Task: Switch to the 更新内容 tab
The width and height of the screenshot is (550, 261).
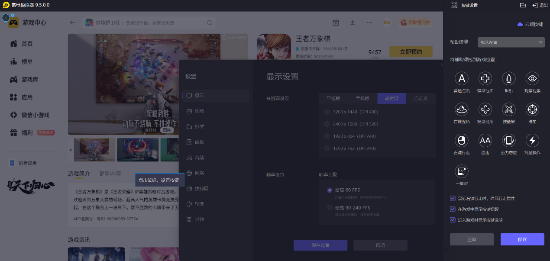Action: pyautogui.click(x=110, y=174)
